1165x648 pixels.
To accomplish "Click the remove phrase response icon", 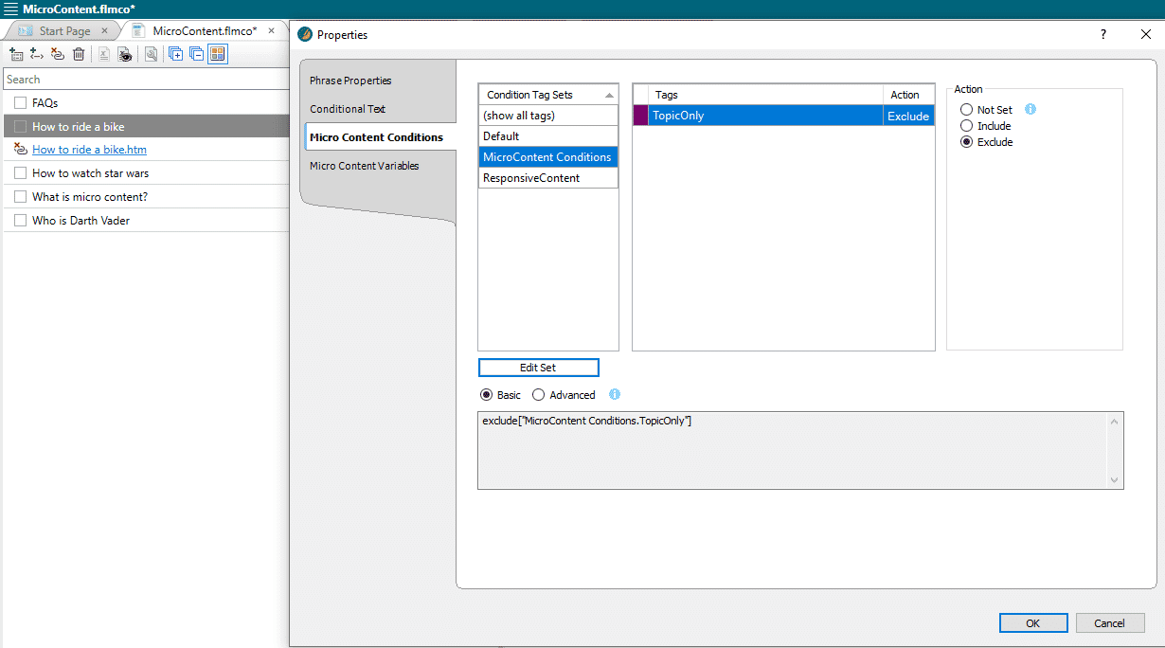I will (x=57, y=54).
